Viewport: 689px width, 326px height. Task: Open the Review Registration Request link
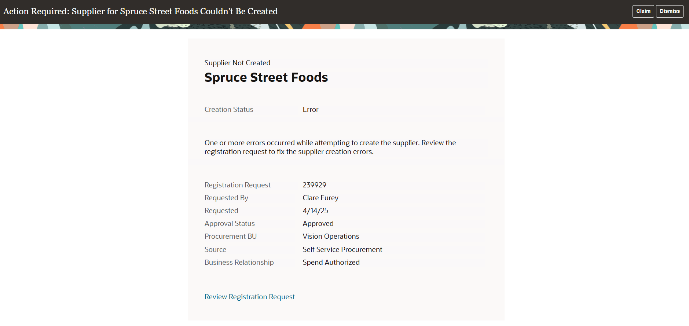249,297
